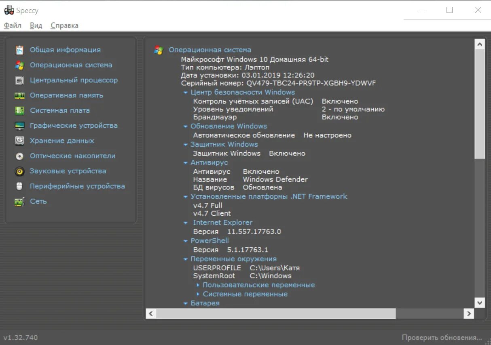Collapse the Internet Explorer section
This screenshot has height=345, width=491.
point(185,223)
